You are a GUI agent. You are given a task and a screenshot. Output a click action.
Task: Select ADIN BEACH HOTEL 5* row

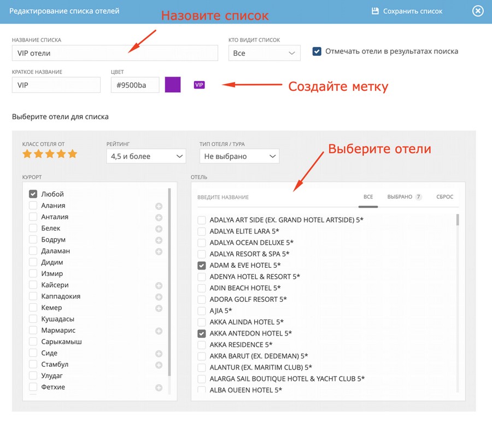[239, 288]
